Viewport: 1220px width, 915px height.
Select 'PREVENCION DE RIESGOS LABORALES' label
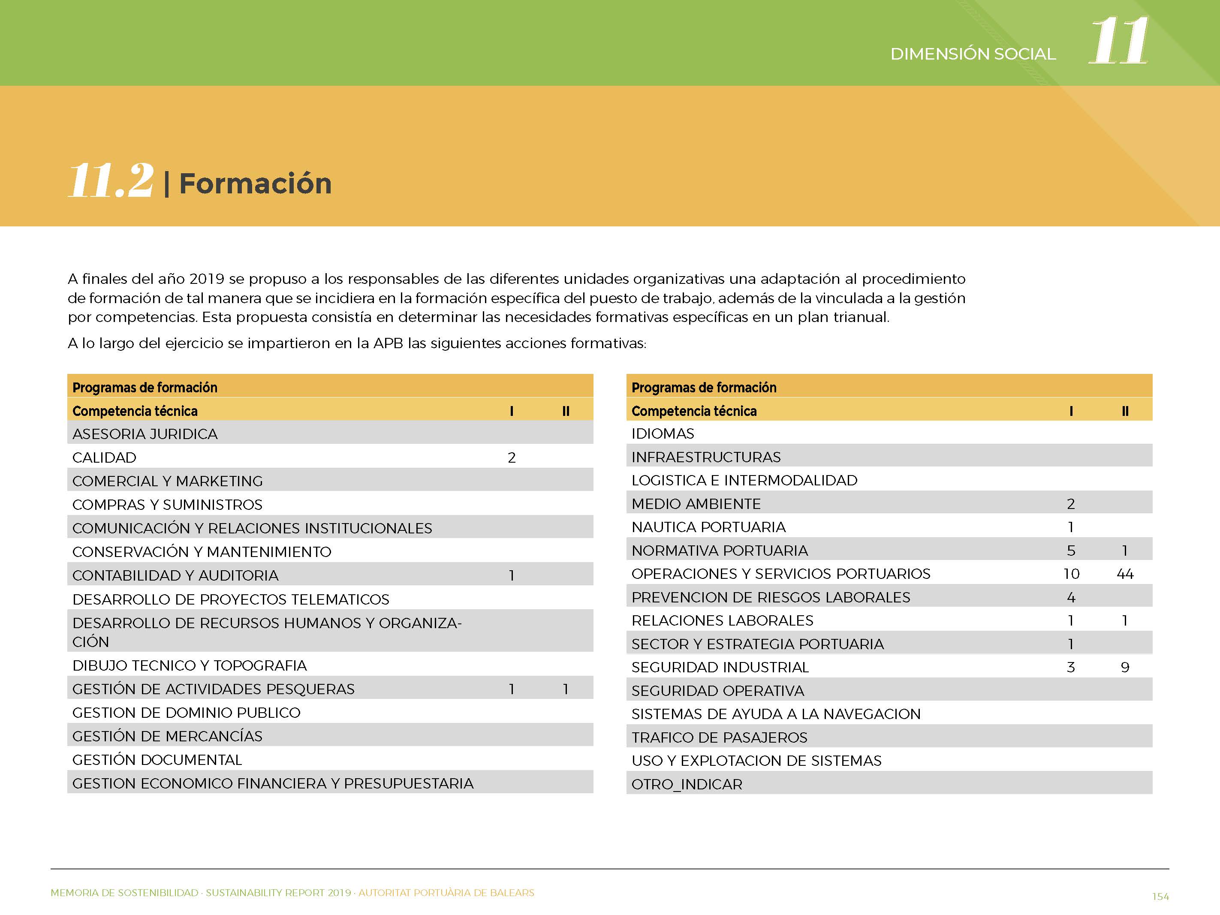(771, 597)
